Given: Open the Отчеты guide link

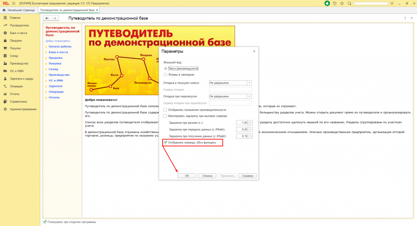Looking at the screenshot, I should pos(54,97).
